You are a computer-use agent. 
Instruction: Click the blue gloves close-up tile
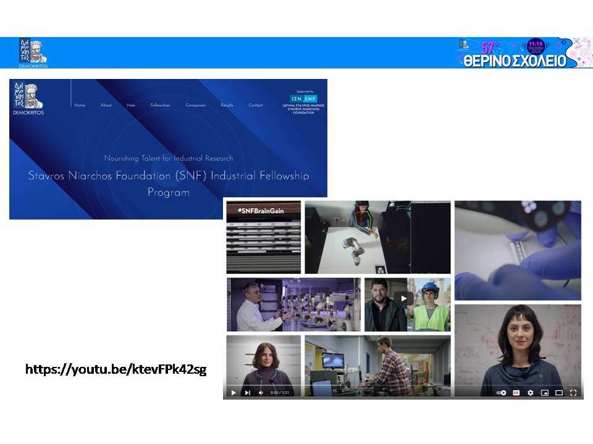pos(518,250)
